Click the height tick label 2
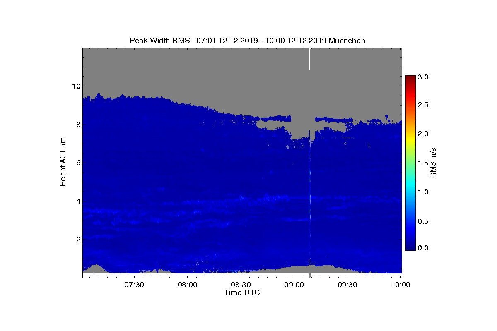This screenshot has height=331, width=497. pos(77,239)
